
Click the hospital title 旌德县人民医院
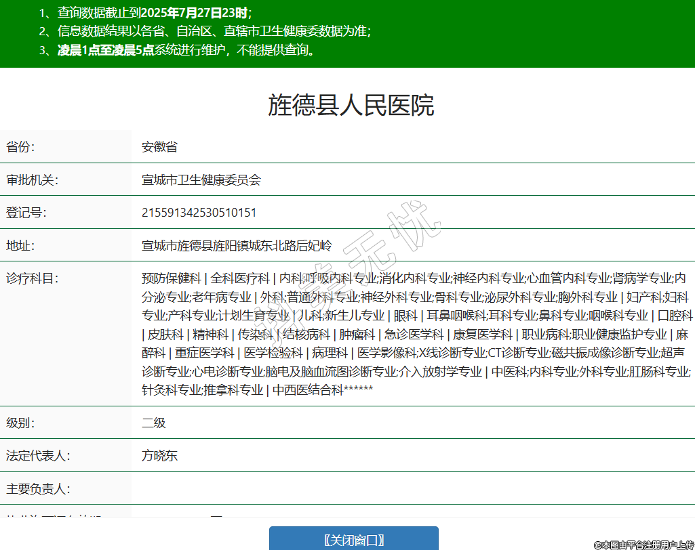tap(351, 106)
